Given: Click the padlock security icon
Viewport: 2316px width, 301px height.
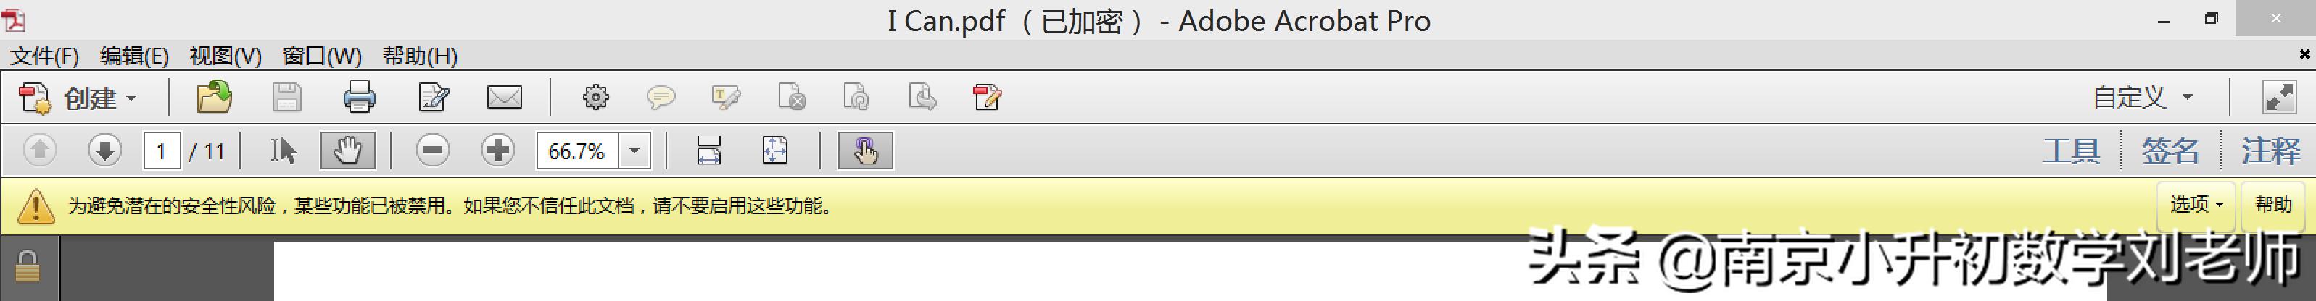Looking at the screenshot, I should (x=28, y=267).
